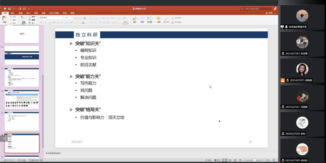326x163 pixels.
Task: Click the New Slide icon
Action: [24, 20]
